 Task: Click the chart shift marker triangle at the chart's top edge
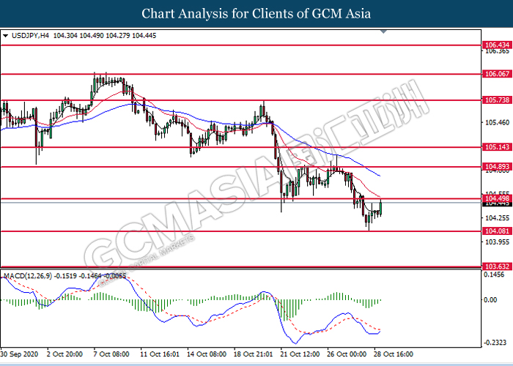pos(383,31)
